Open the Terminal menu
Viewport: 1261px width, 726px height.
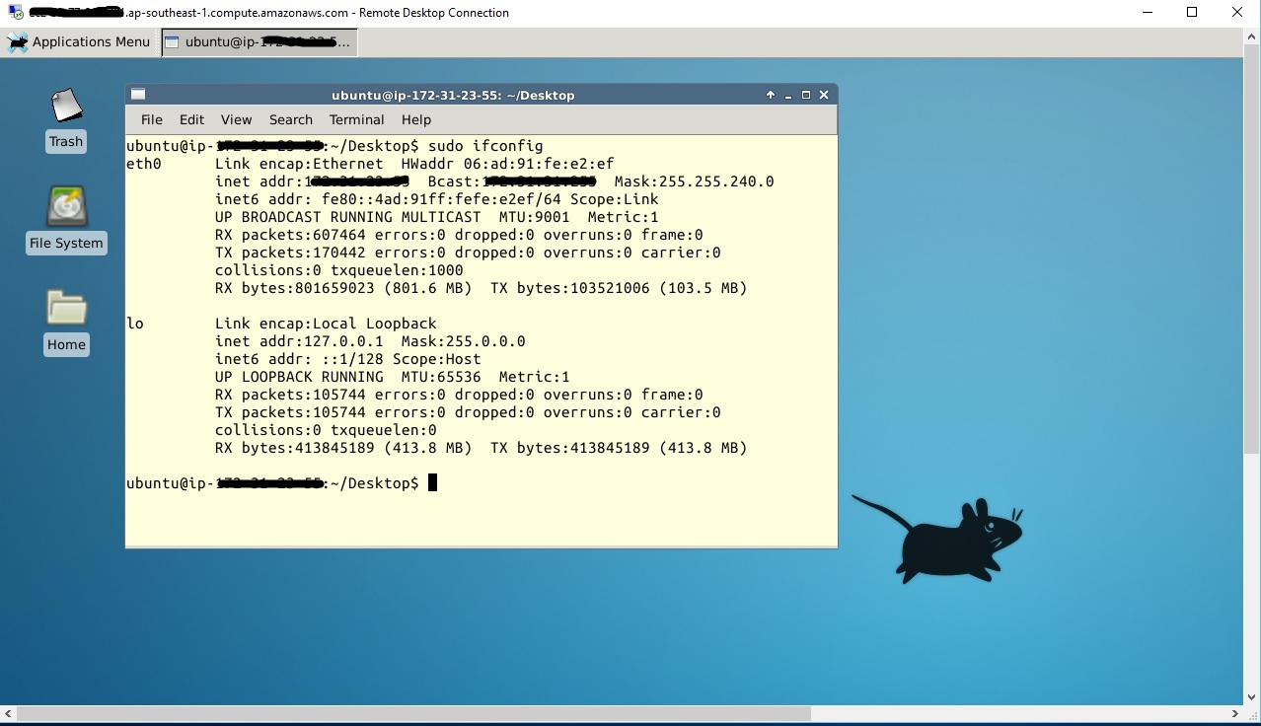click(x=356, y=119)
